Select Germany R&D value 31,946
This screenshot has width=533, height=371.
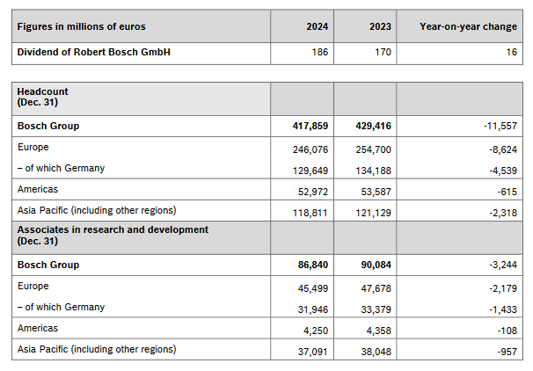tap(313, 309)
